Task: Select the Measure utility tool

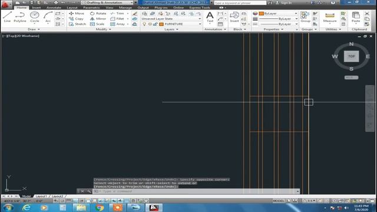Action: (x=330, y=17)
